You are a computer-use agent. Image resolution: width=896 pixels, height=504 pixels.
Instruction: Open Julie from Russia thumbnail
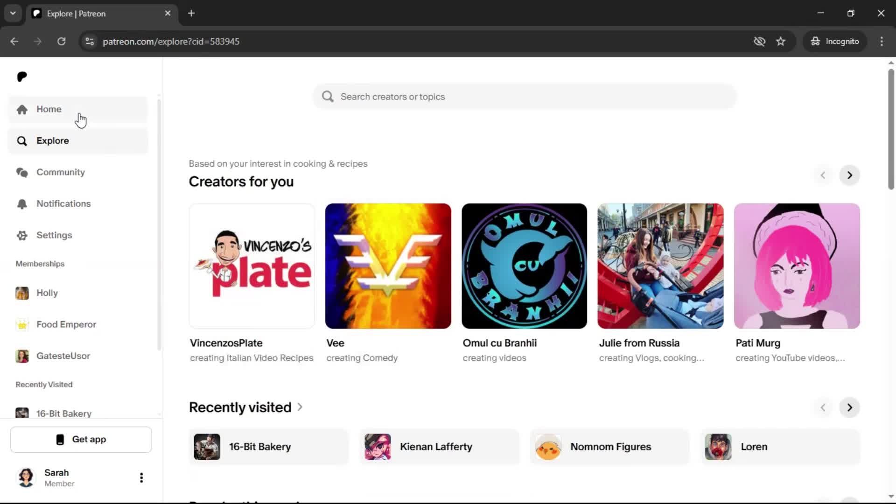(661, 266)
